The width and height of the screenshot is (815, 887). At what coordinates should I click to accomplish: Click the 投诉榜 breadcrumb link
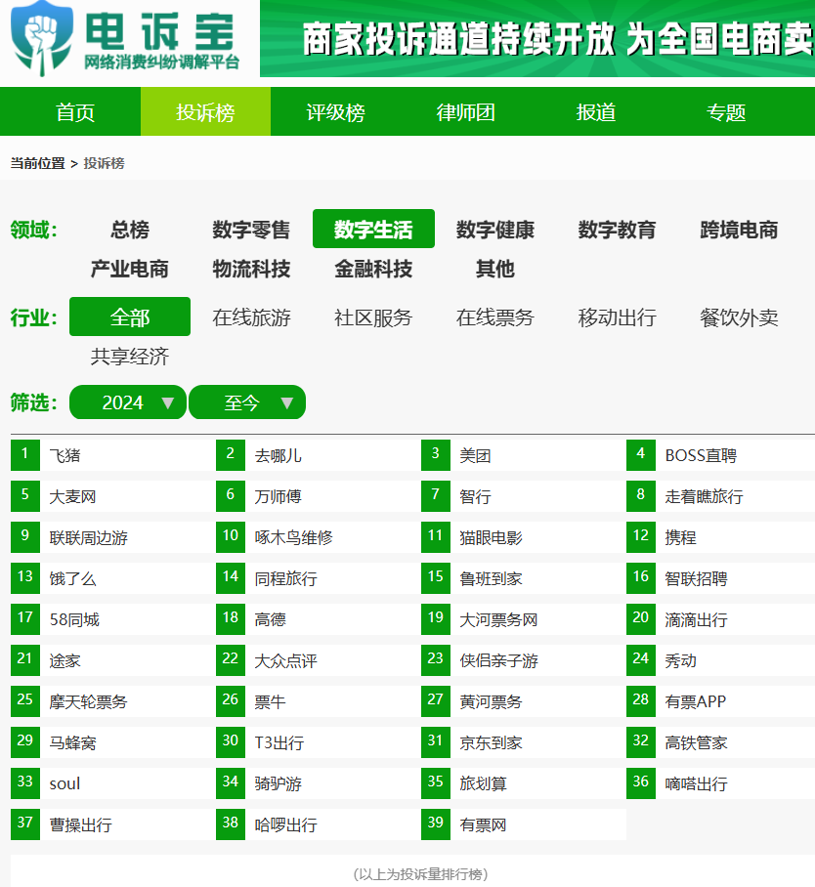[x=105, y=163]
